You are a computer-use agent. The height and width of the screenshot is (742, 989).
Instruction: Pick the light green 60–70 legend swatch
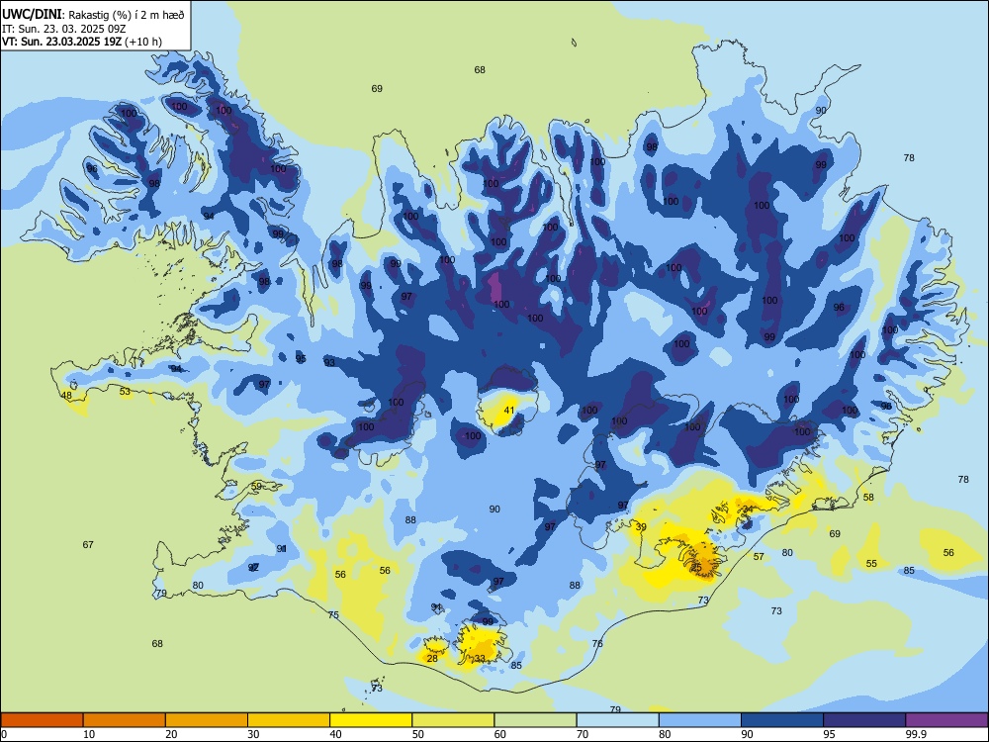coord(535,720)
